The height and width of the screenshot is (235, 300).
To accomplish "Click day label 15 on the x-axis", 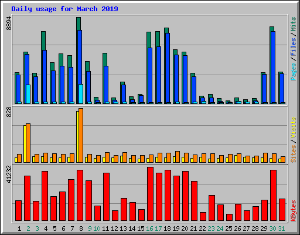I will [x=141, y=229].
